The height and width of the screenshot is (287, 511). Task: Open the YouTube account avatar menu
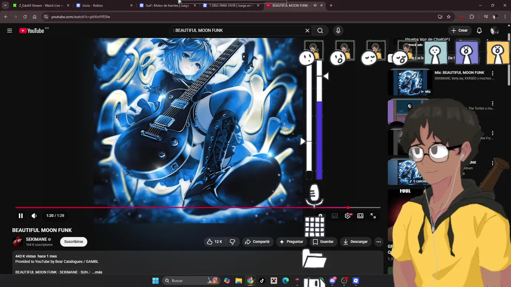[x=494, y=31]
